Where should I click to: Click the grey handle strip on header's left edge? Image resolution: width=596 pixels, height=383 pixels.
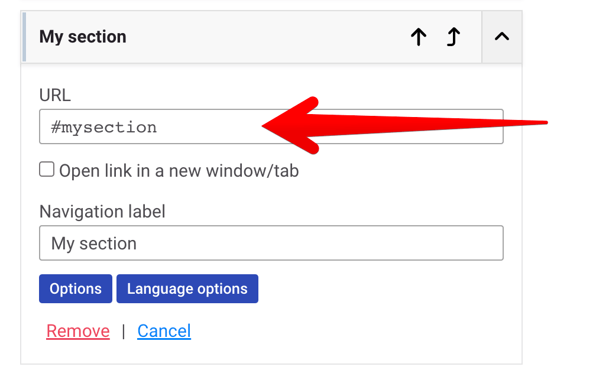[x=24, y=37]
